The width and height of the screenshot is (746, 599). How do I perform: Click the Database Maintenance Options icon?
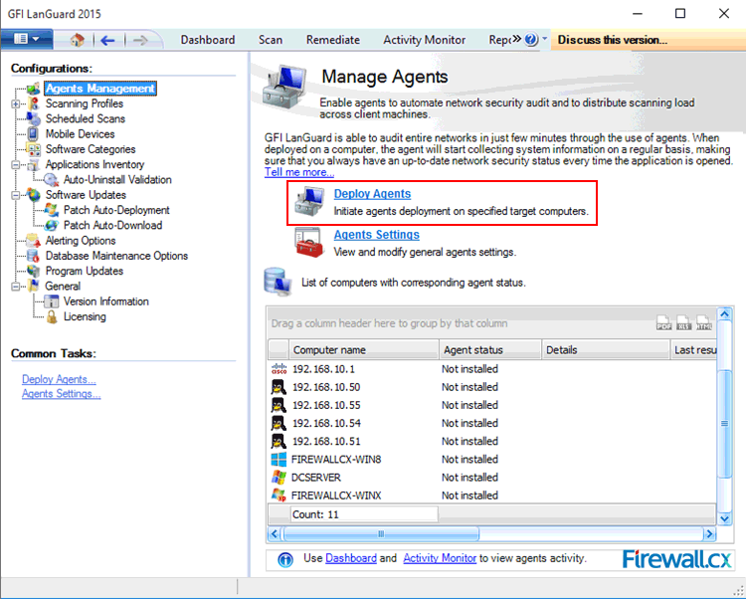coord(33,256)
